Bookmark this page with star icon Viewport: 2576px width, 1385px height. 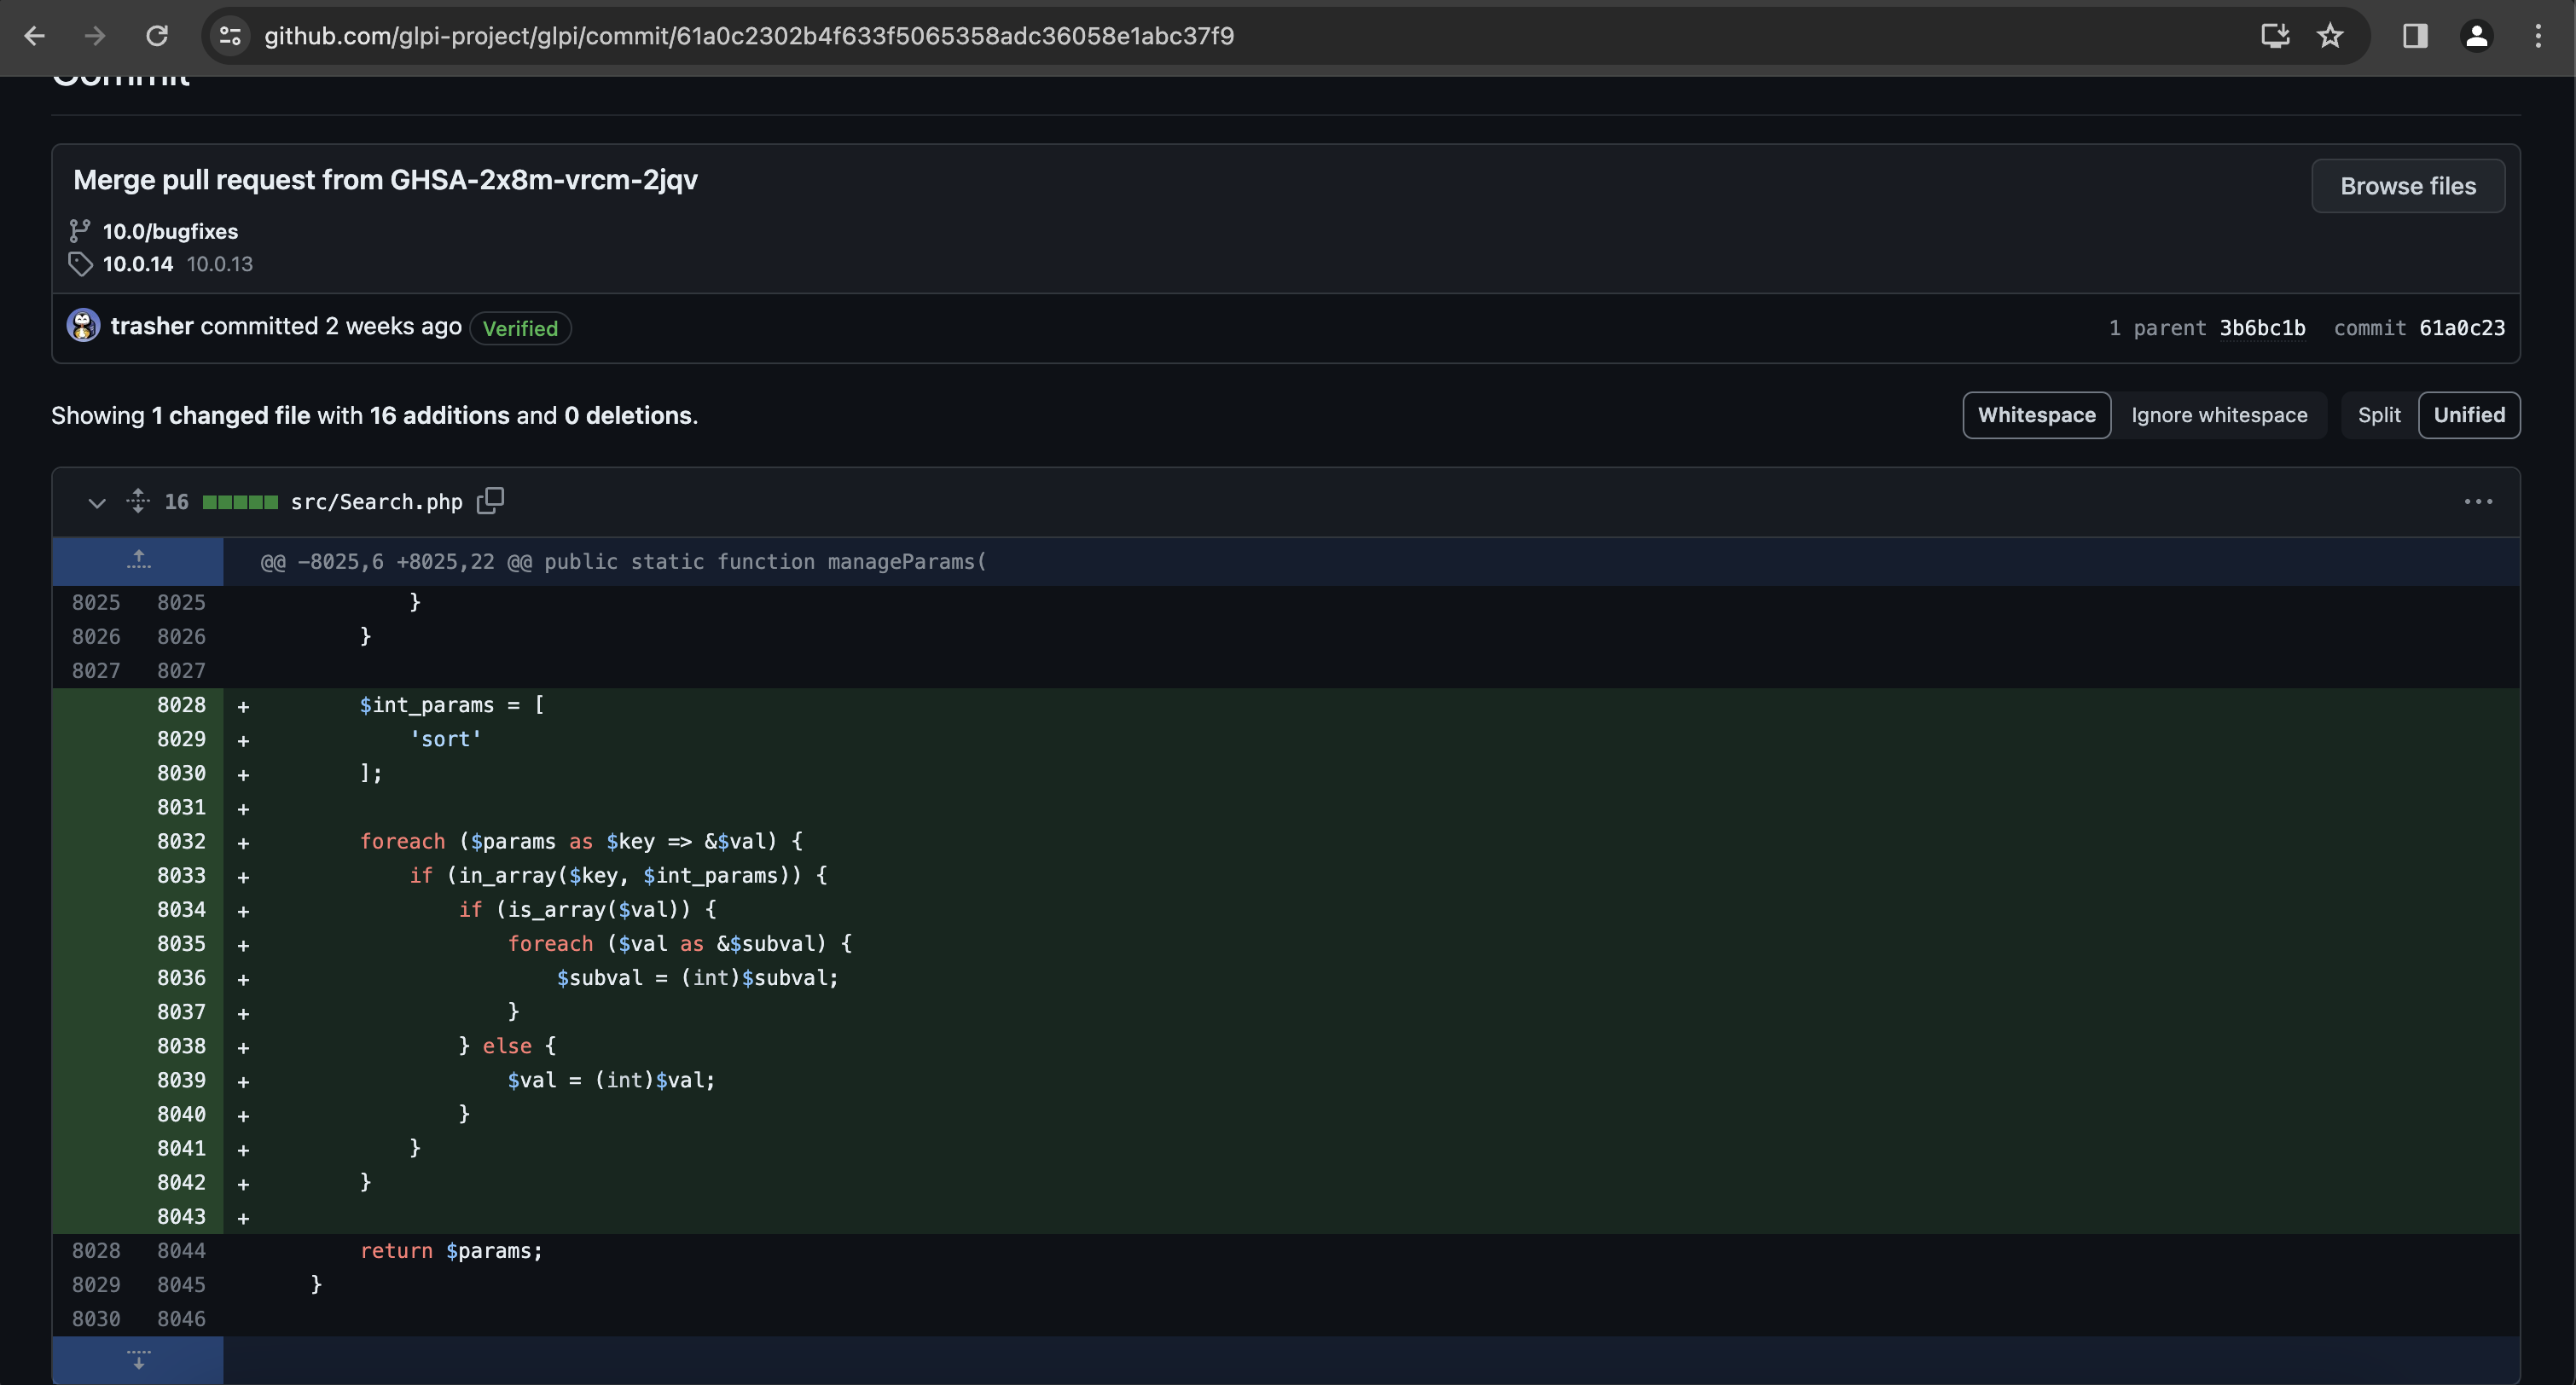click(2330, 36)
